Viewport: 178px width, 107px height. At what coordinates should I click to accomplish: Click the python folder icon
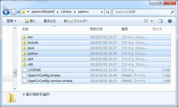click(x=24, y=53)
